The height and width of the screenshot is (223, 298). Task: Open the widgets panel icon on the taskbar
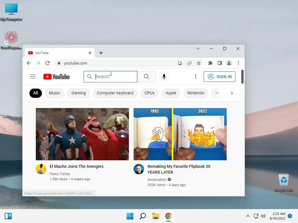point(8,216)
